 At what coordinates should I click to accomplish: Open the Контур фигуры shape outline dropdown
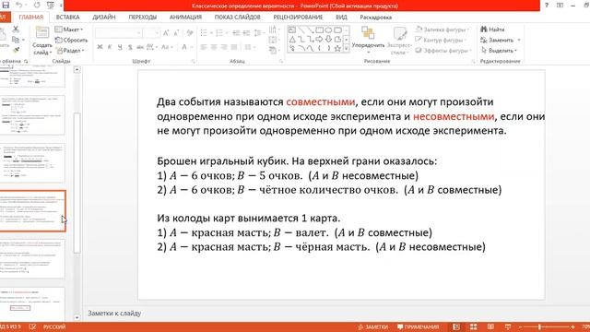click(x=441, y=40)
